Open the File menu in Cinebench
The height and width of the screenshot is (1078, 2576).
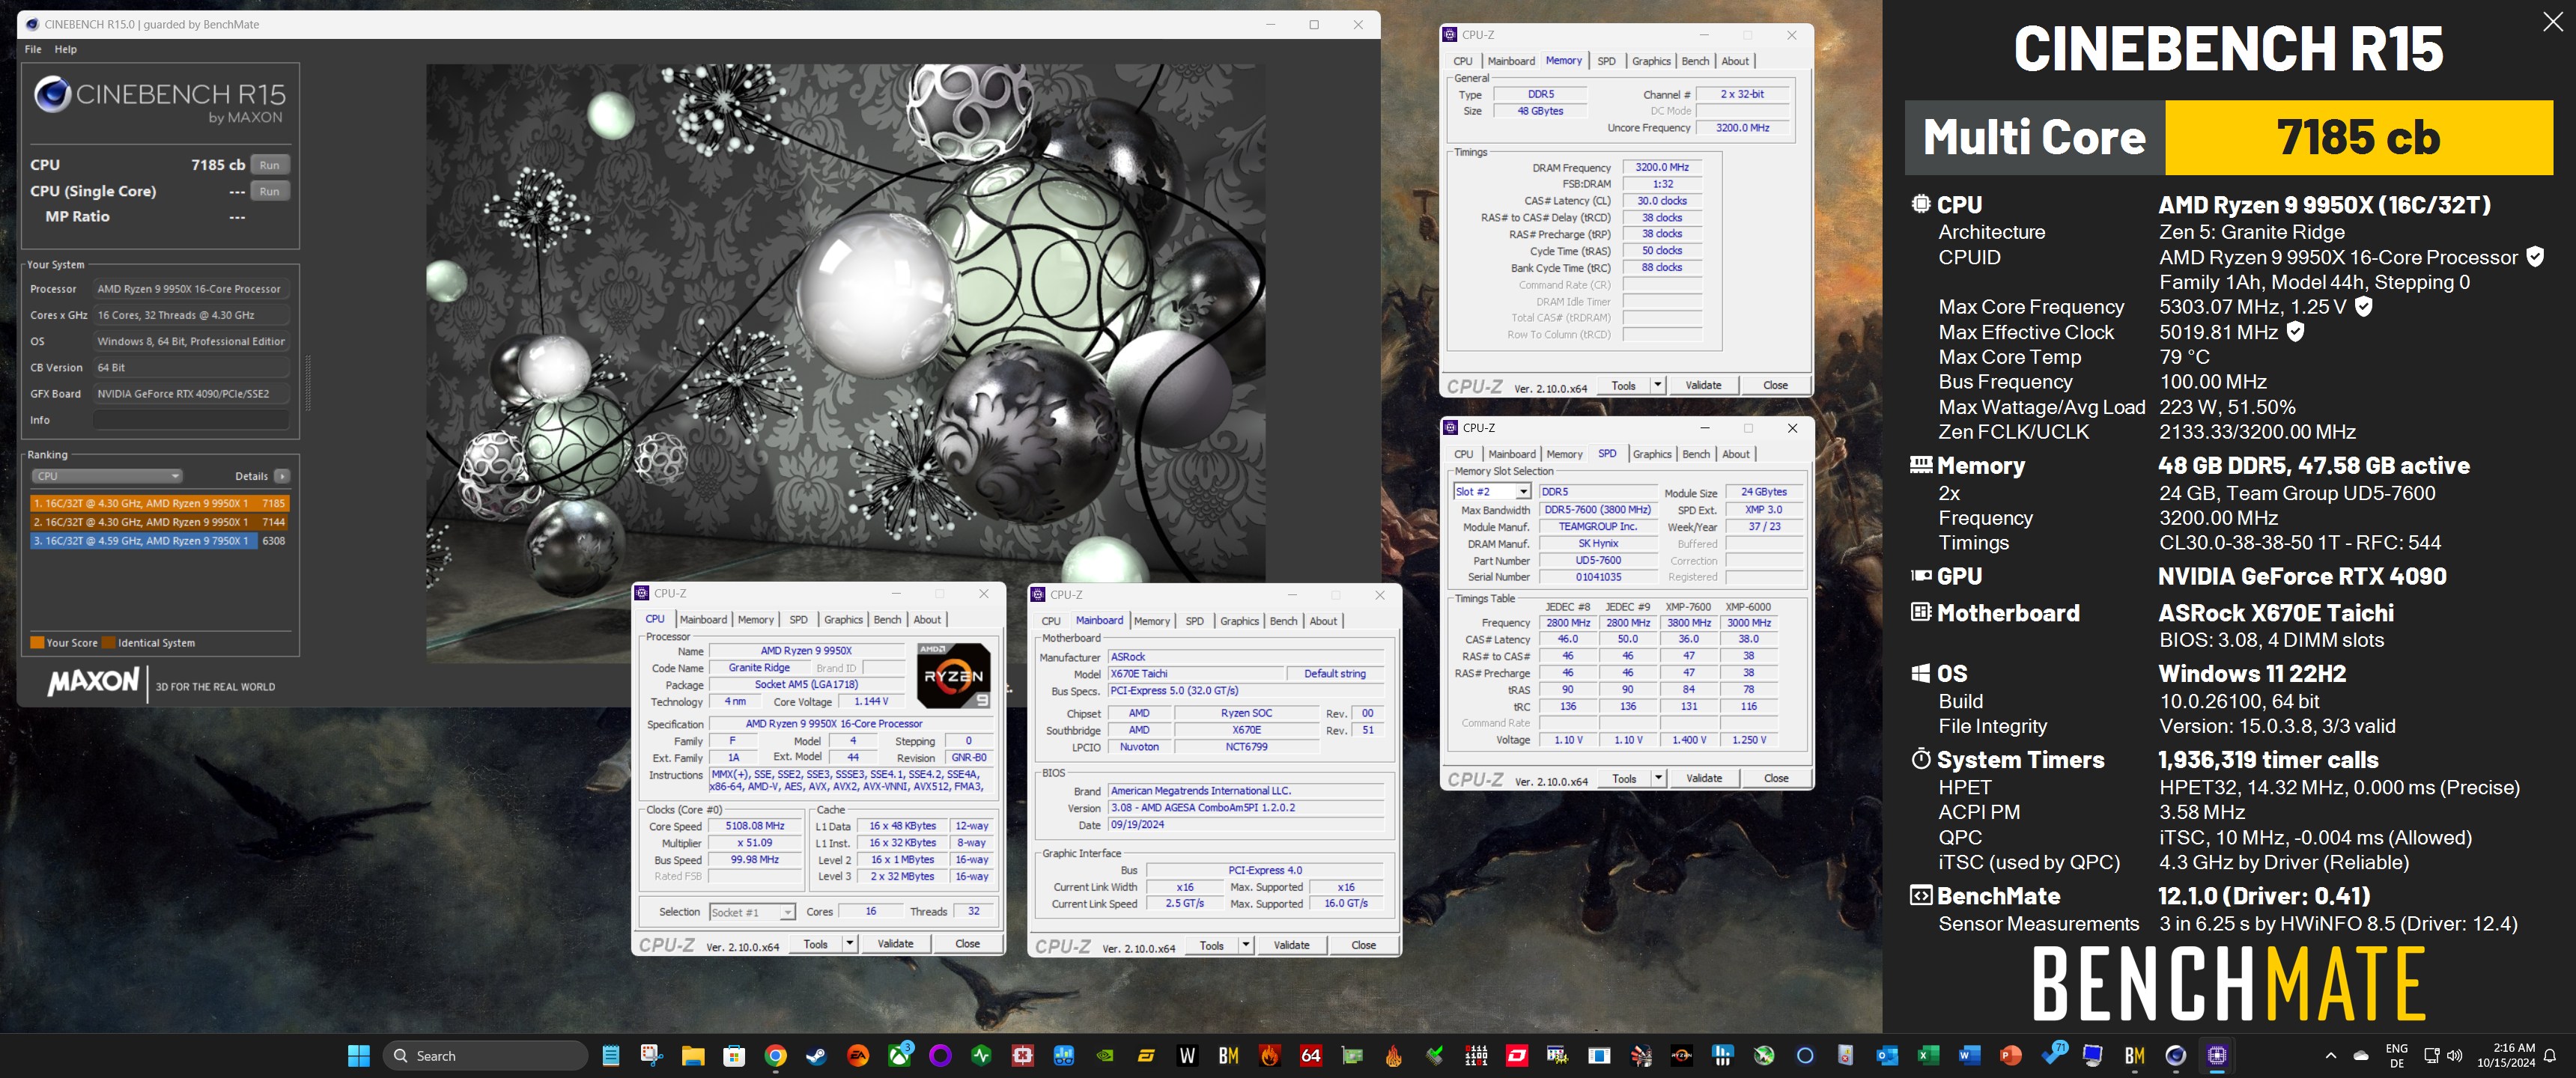pyautogui.click(x=33, y=49)
